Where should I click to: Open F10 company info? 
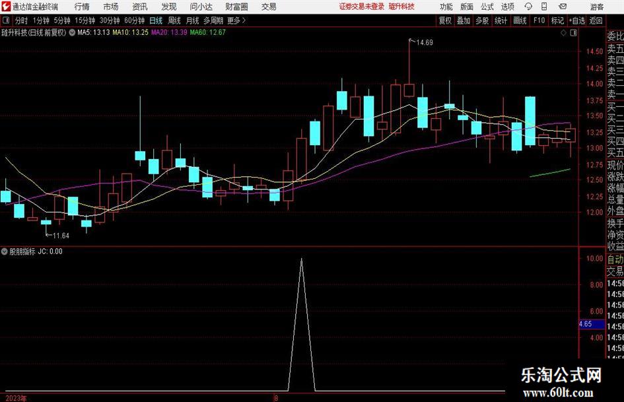(x=539, y=20)
